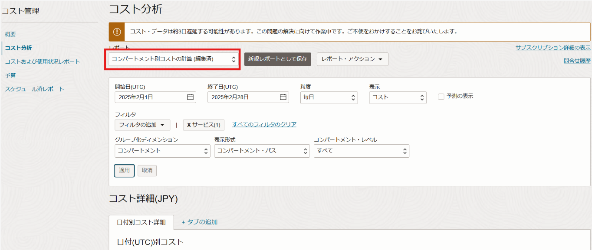
Task: Open コストおよび使用状況レポート sidebar item
Action: click(43, 62)
